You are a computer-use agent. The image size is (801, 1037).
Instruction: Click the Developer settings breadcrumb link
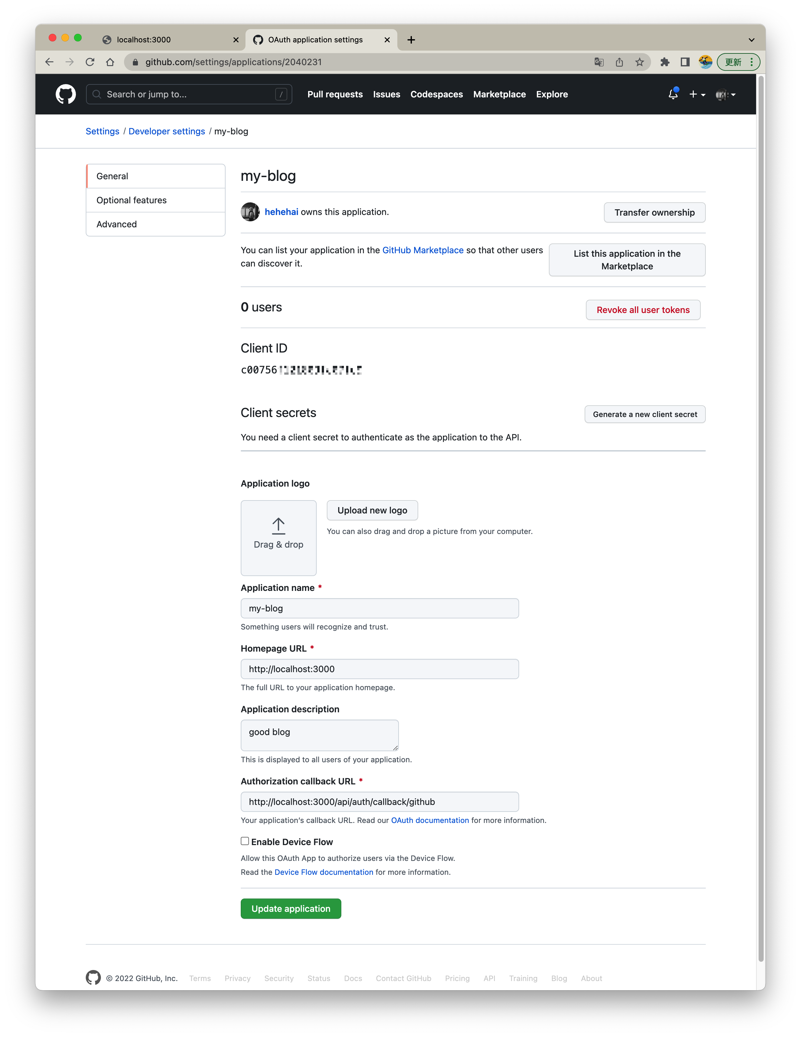pos(167,131)
